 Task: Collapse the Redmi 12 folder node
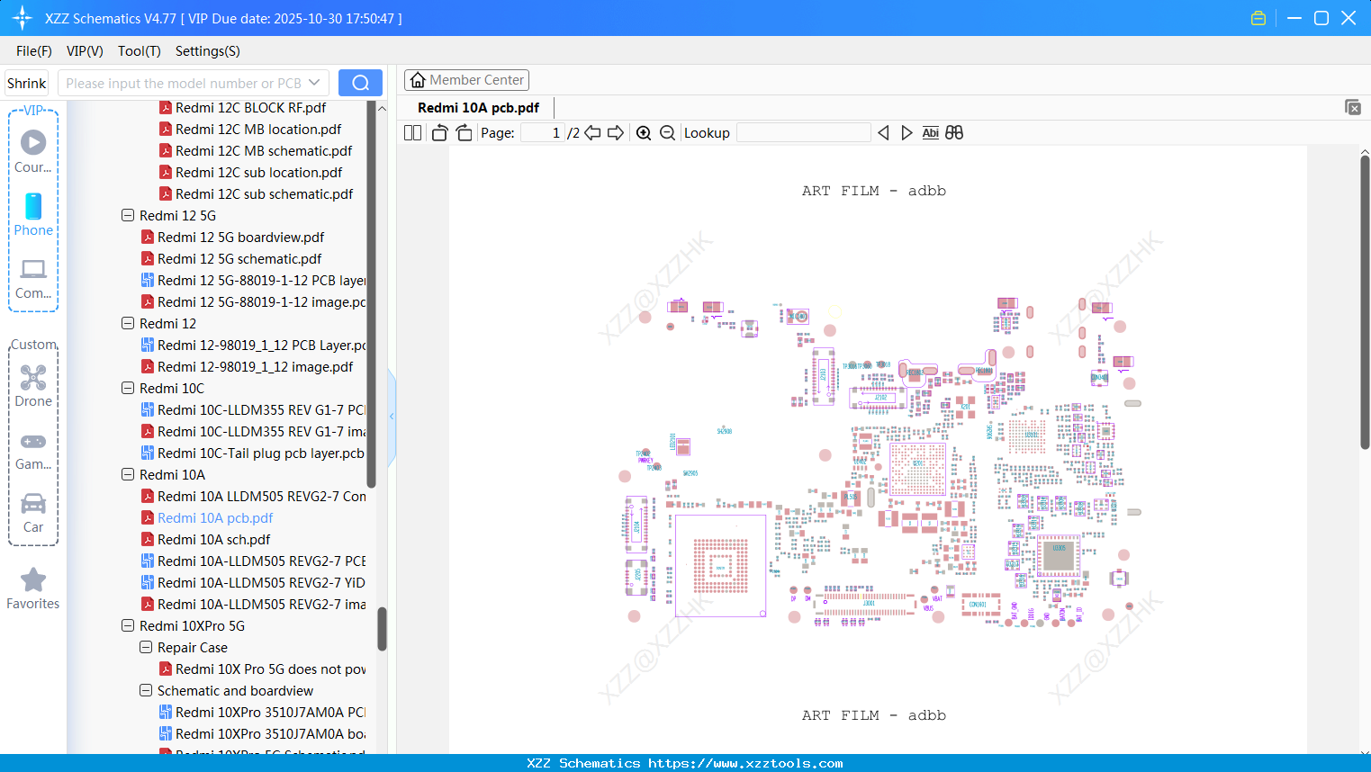[128, 324]
